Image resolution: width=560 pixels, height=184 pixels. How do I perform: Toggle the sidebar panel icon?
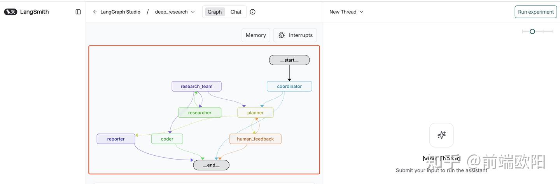[78, 12]
